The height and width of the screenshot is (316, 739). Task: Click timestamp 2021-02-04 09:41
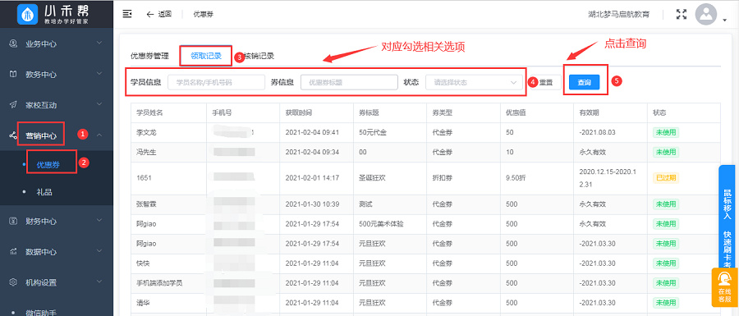click(312, 132)
